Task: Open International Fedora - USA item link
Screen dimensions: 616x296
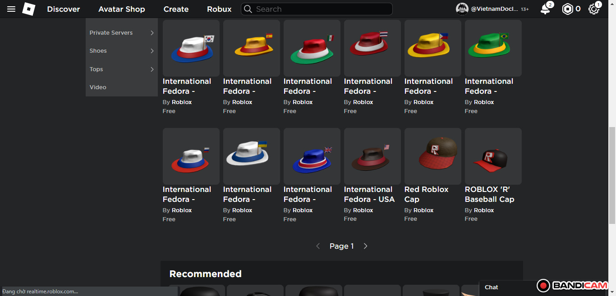Action: 369,194
